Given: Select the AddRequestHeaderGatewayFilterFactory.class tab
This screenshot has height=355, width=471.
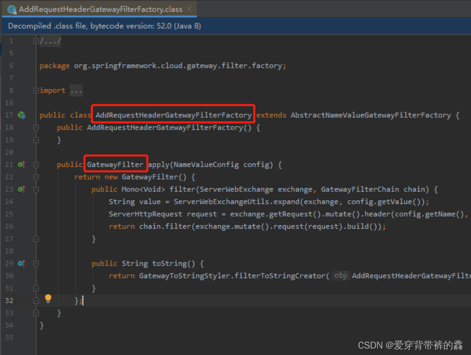Looking at the screenshot, I should pyautogui.click(x=99, y=9).
